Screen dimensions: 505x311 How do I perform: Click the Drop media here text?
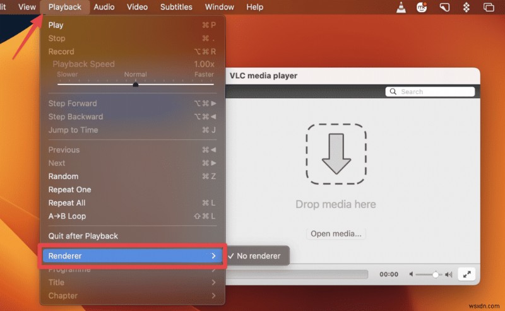(336, 204)
